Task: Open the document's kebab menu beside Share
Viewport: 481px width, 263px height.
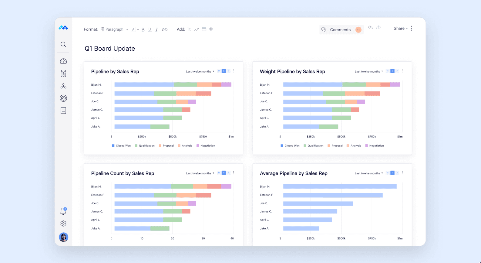Action: (412, 28)
